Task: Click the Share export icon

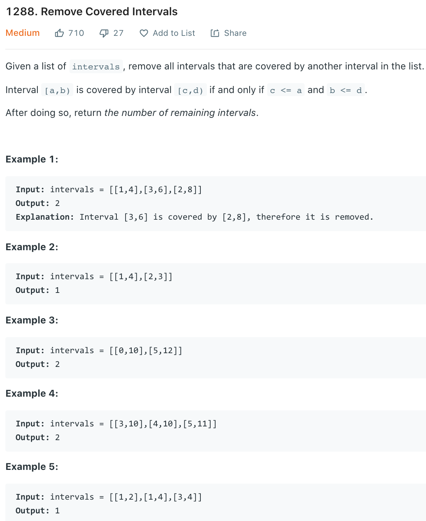Action: pyautogui.click(x=215, y=33)
